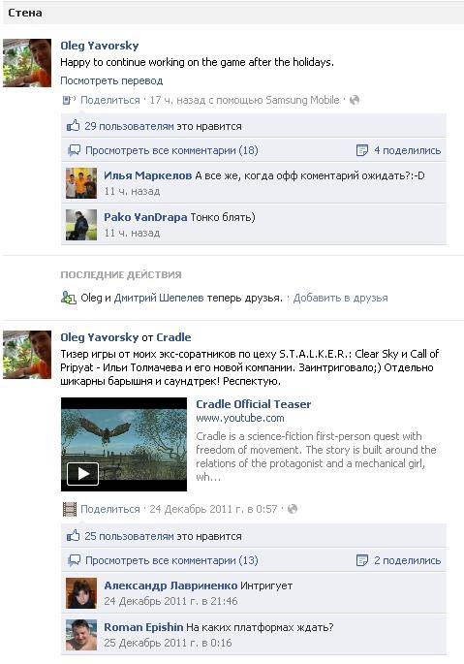Select the Стена wall tab header
This screenshot has width=464, height=664.
point(25,13)
